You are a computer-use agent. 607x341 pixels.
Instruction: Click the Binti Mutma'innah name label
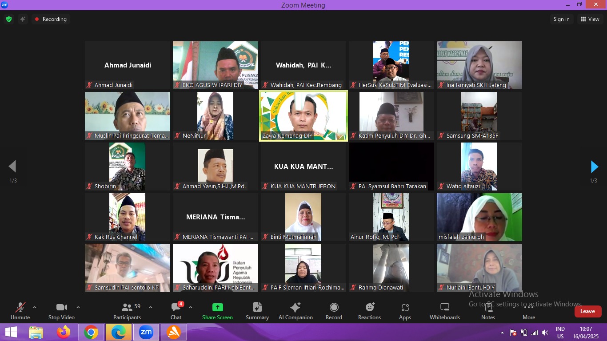coord(293,237)
